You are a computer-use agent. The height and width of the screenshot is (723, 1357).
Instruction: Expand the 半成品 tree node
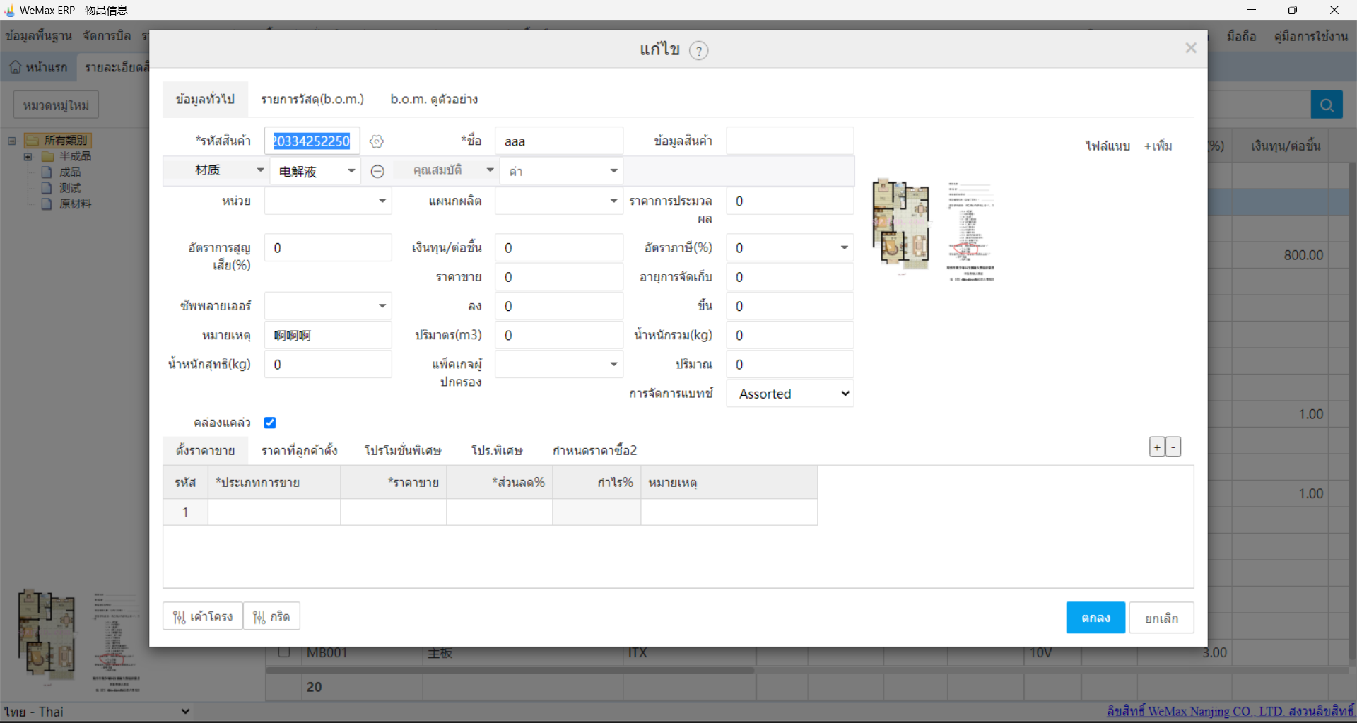pyautogui.click(x=28, y=156)
